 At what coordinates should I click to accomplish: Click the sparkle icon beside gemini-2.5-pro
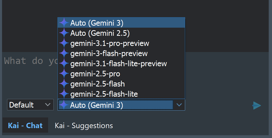(x=64, y=74)
